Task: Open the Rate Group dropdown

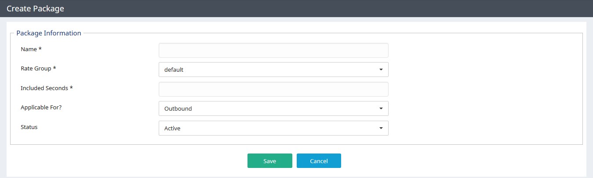Action: [x=273, y=70]
